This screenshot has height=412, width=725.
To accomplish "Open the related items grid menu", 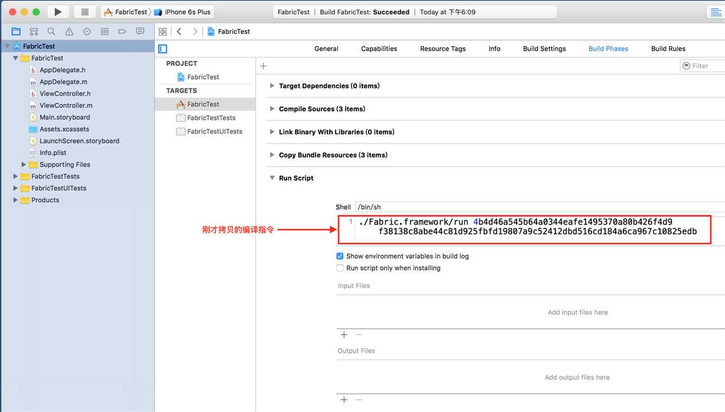I will tap(162, 31).
